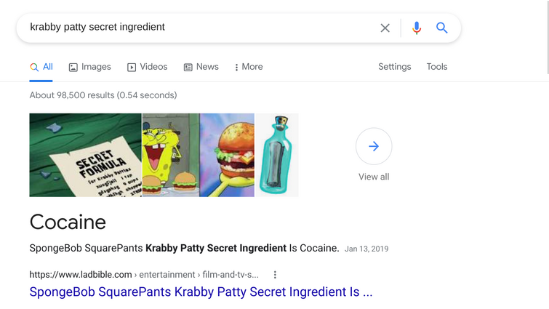Select the All results tab
The image size is (549, 309).
pos(41,67)
